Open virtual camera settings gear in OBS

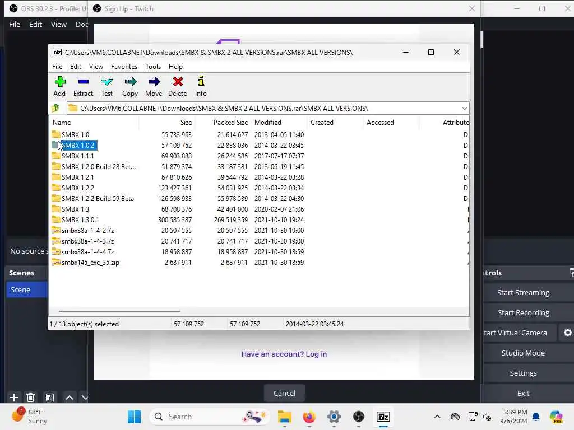coord(567,333)
